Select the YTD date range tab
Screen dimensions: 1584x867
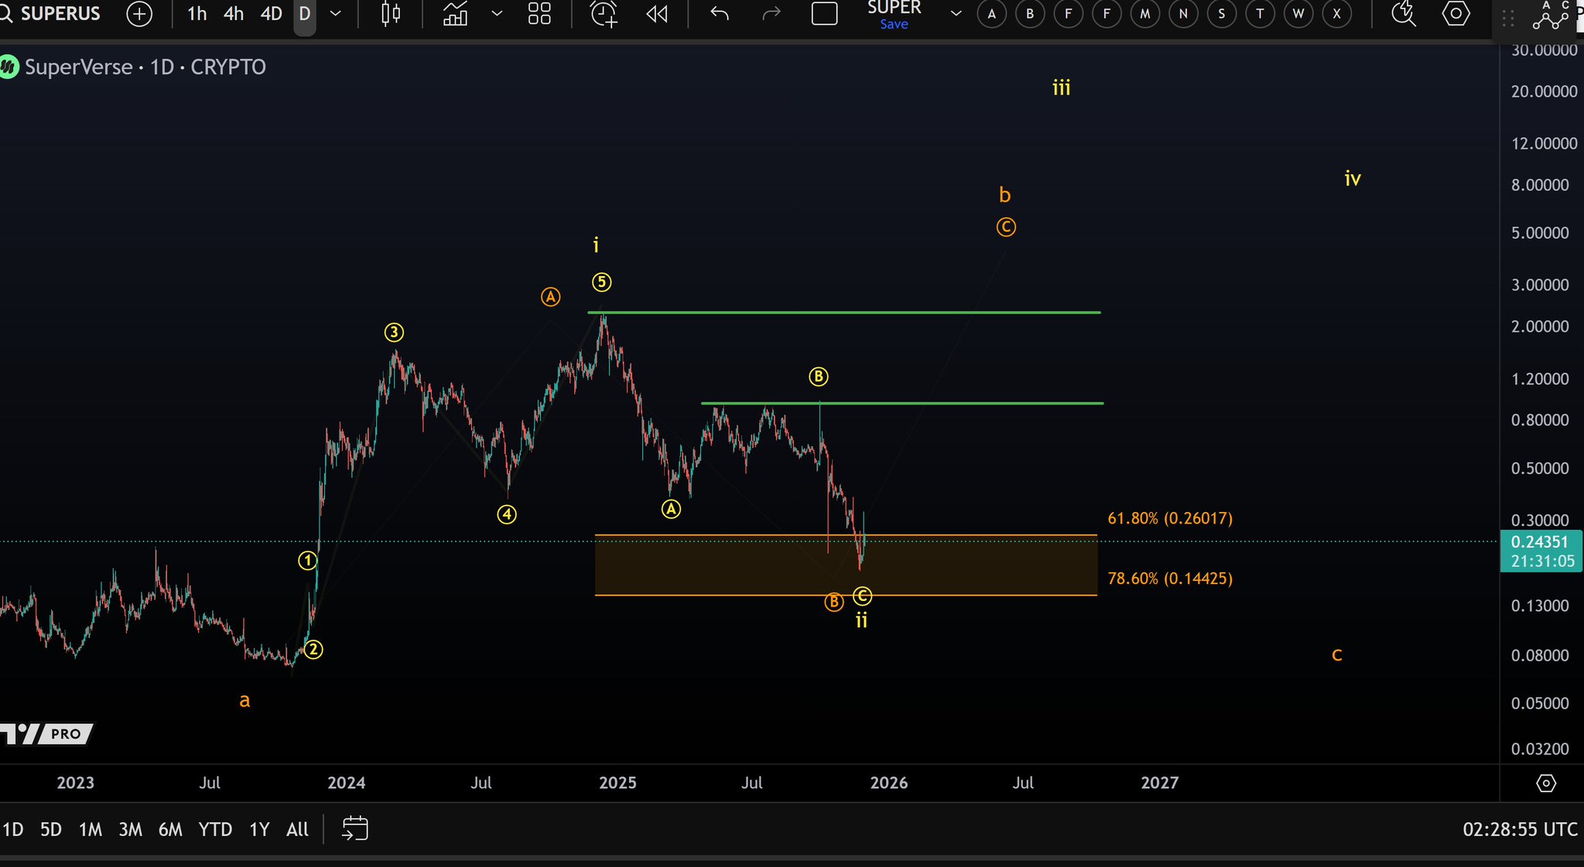[x=215, y=830]
